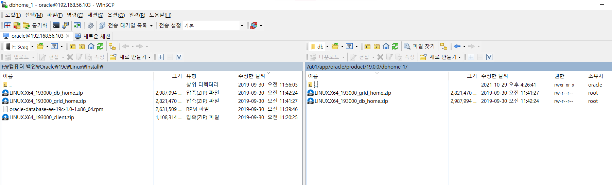Select LINUX.X64_193000_client.zip file
The image size is (612, 185).
point(42,117)
